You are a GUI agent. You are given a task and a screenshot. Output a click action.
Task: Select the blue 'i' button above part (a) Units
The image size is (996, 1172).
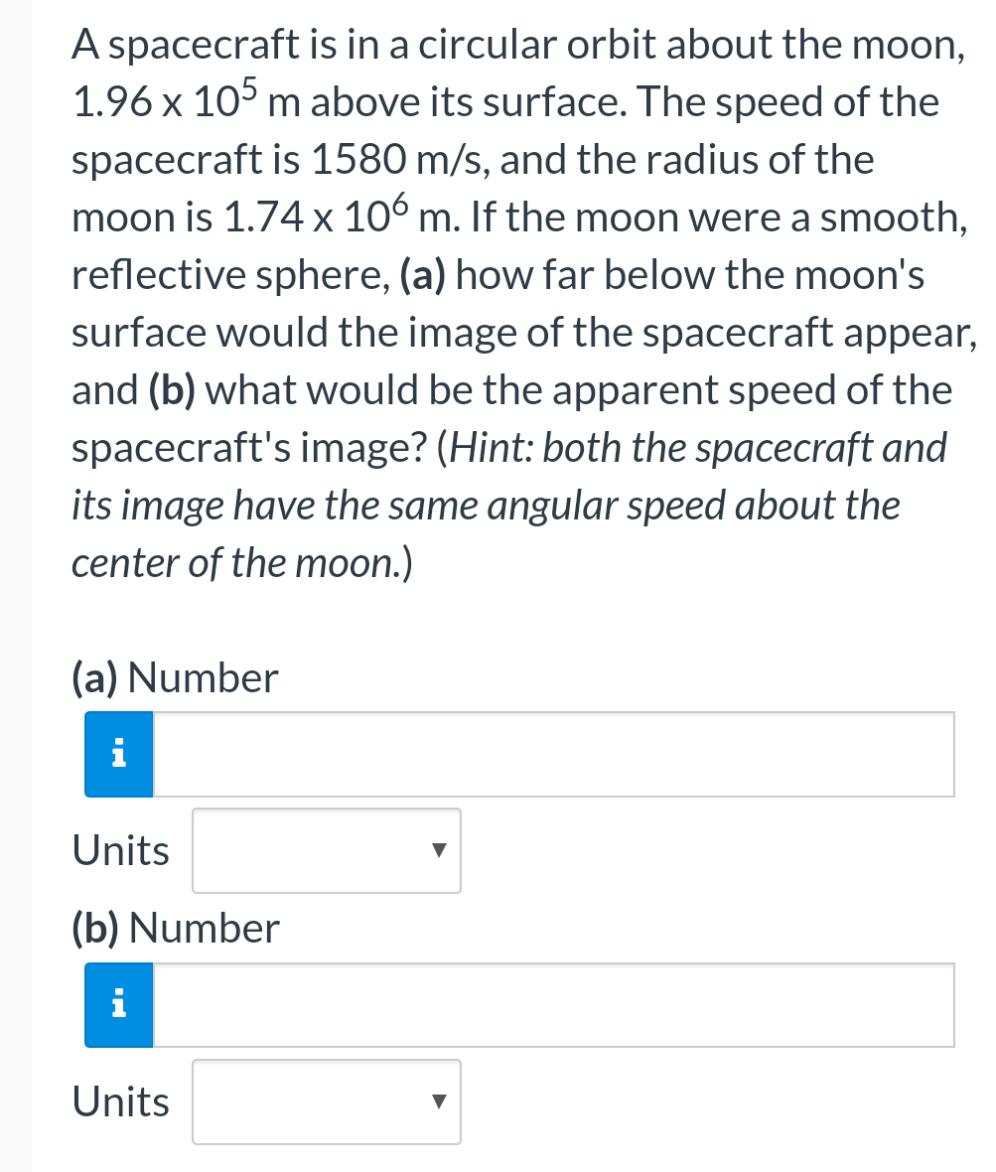coord(118,754)
